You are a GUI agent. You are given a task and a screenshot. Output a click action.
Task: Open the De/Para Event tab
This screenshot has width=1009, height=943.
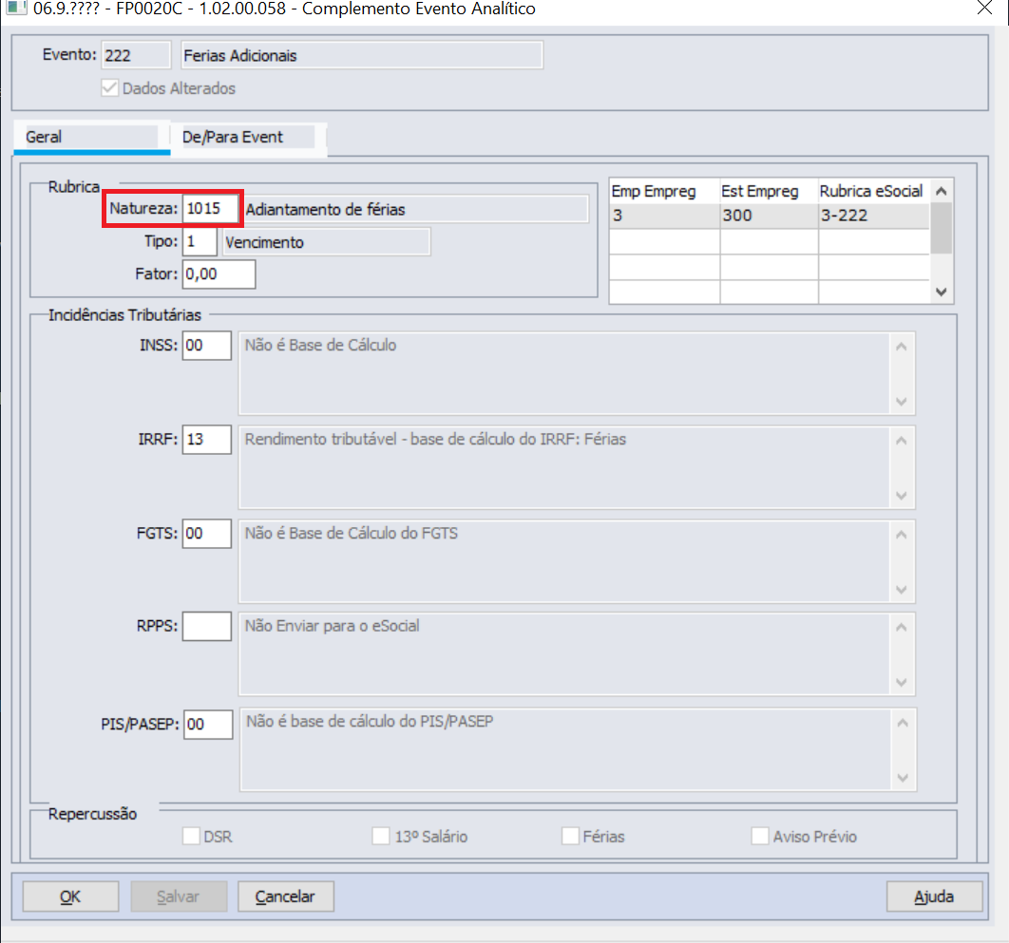tap(248, 138)
